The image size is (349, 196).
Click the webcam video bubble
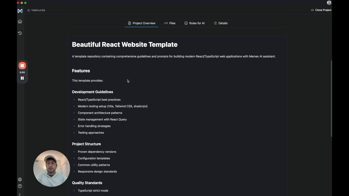51,168
